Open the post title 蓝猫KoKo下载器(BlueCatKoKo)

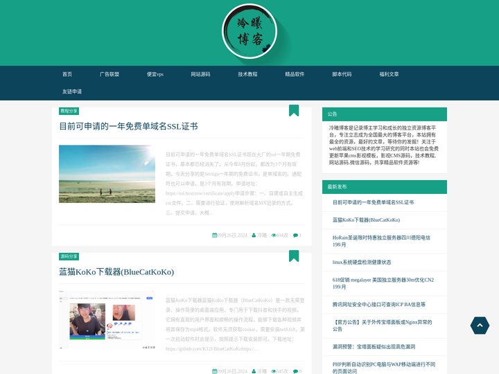tap(116, 272)
